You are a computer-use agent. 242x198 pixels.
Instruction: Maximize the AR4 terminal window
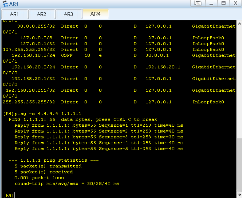tap(223, 3)
